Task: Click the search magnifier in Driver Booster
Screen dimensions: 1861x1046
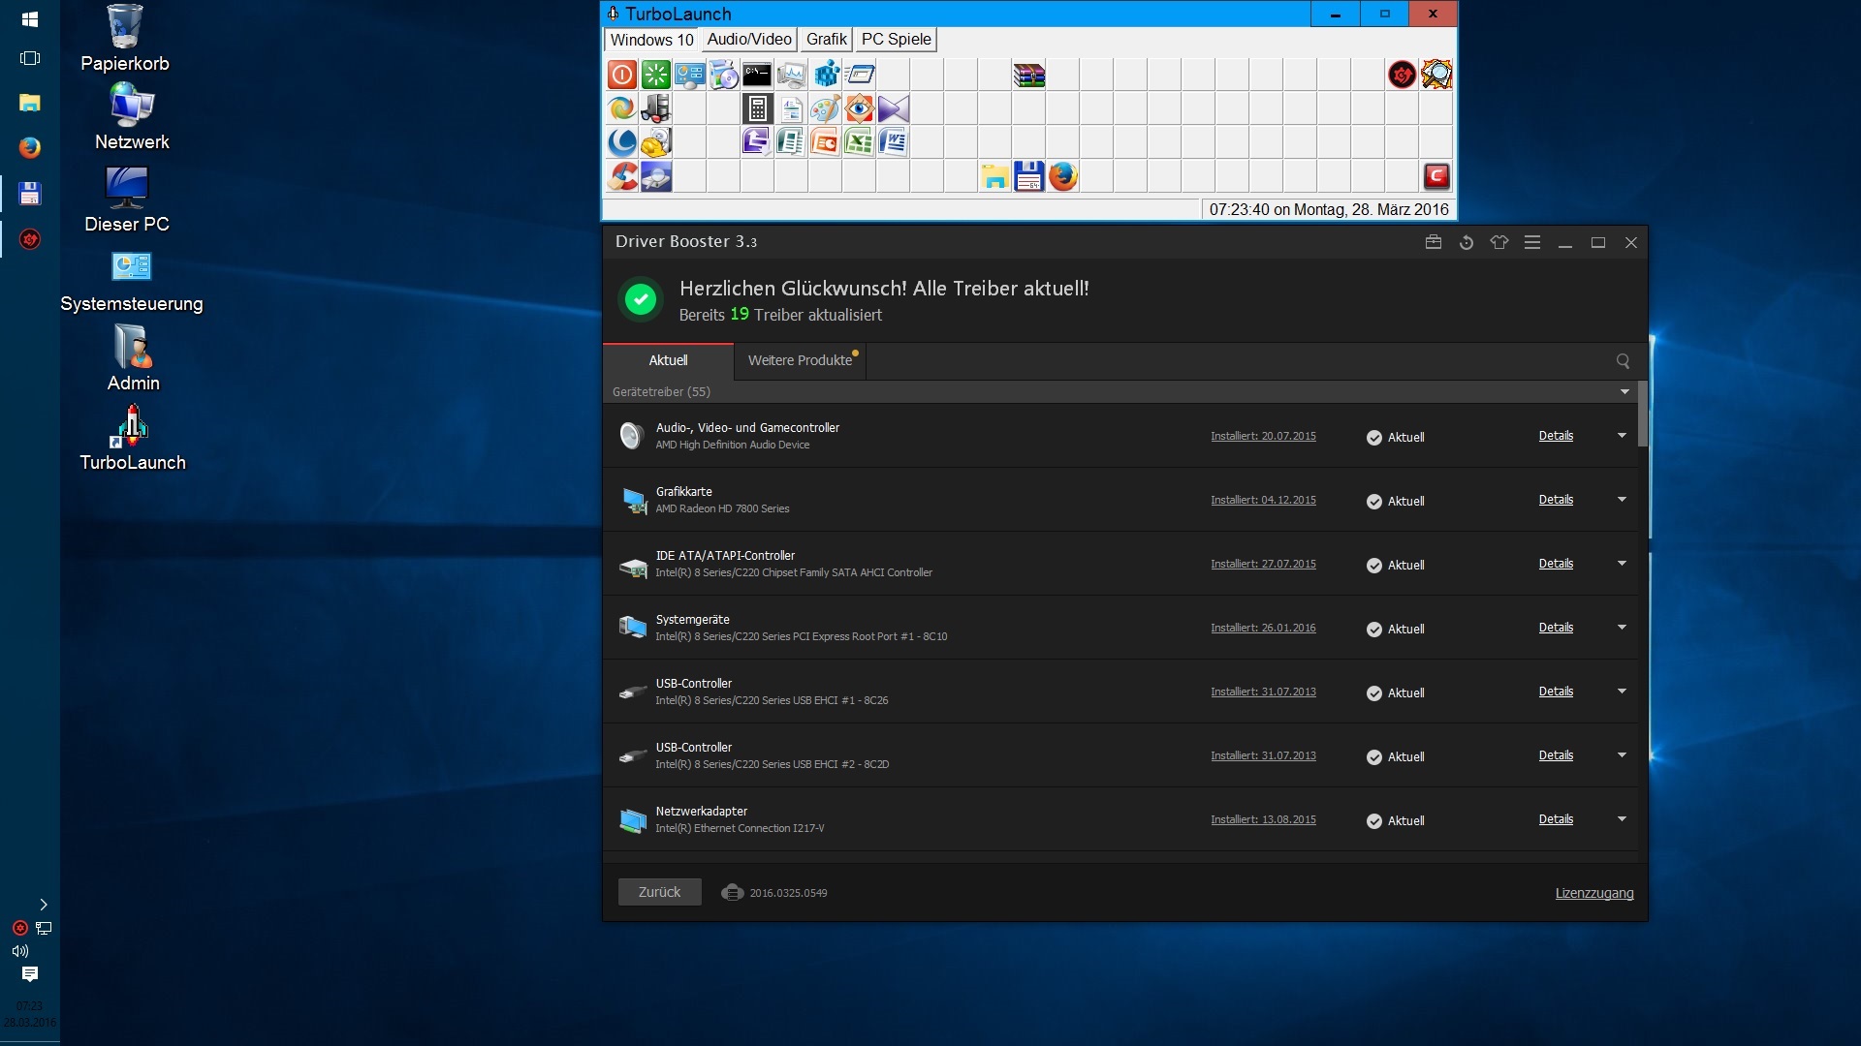Action: coord(1623,361)
